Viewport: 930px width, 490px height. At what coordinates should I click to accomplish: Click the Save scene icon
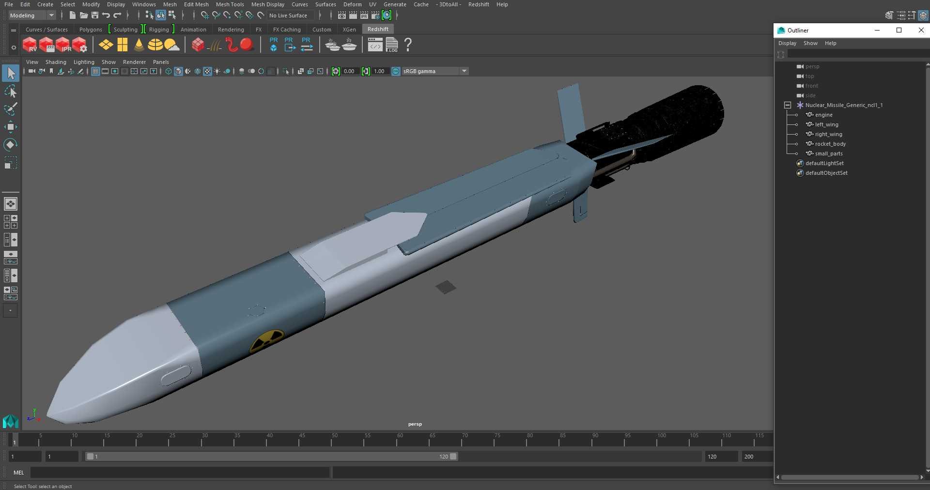tap(95, 15)
